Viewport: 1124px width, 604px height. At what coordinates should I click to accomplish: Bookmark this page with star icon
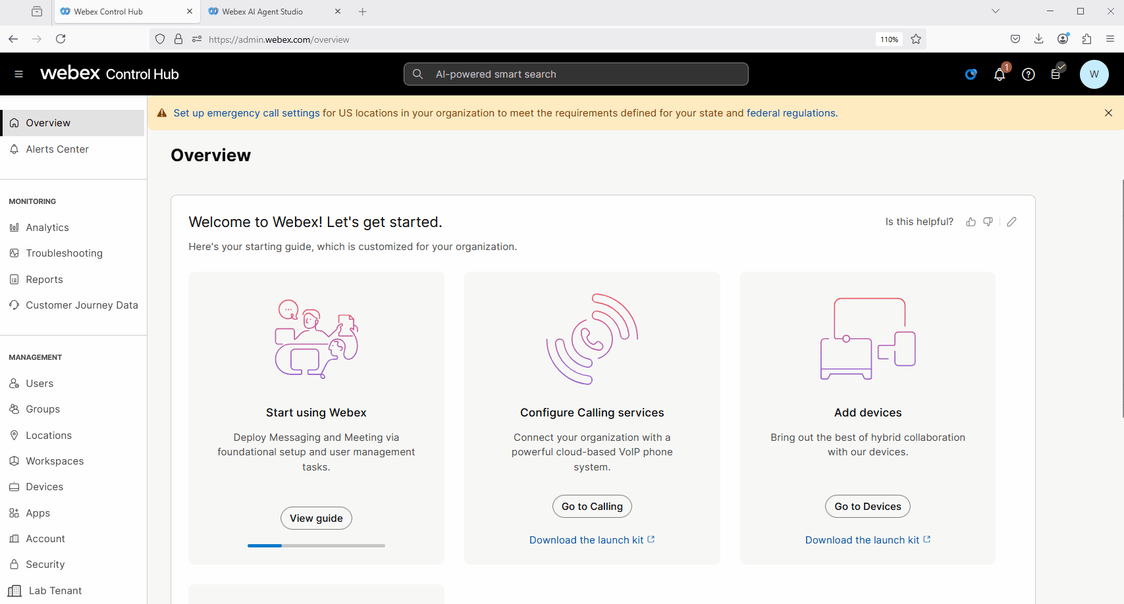[916, 39]
